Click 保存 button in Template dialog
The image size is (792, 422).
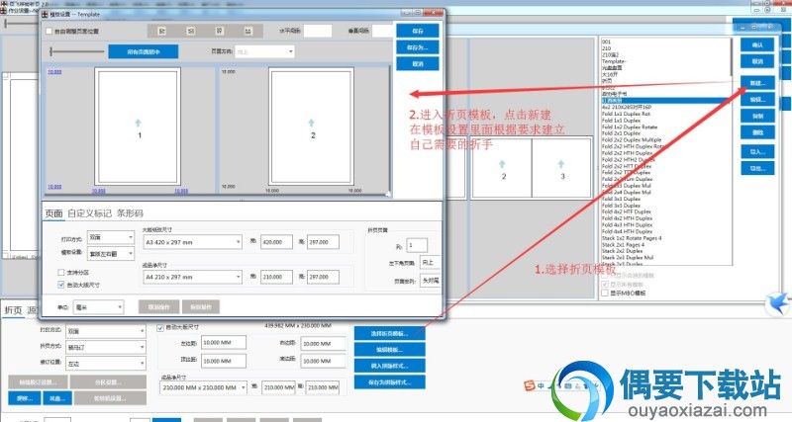pyautogui.click(x=418, y=31)
